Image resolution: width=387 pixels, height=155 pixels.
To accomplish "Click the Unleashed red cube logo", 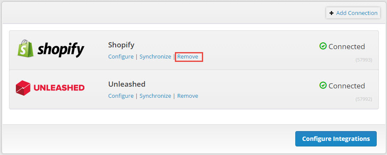I will point(23,88).
